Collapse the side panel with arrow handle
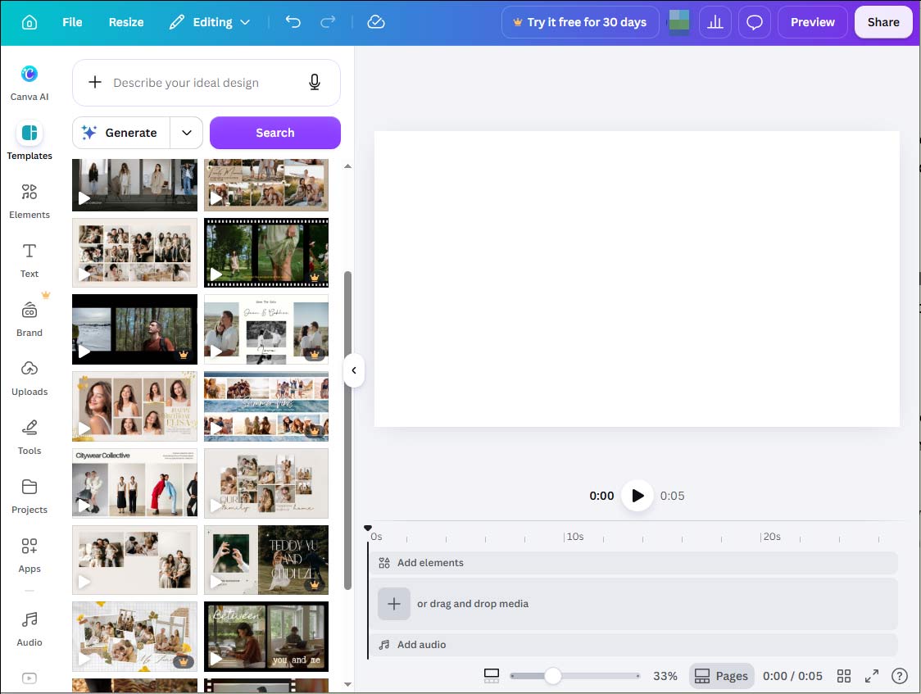 coord(354,370)
